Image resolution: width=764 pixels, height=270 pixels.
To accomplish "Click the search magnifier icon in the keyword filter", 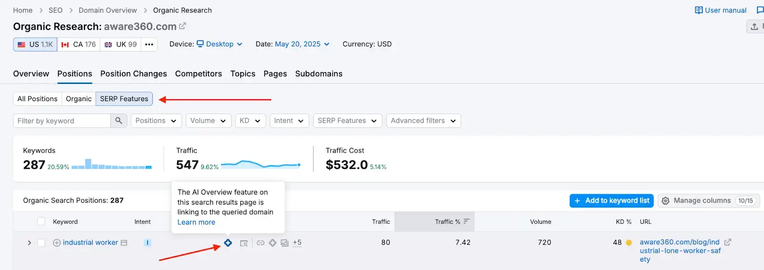I will tap(118, 121).
